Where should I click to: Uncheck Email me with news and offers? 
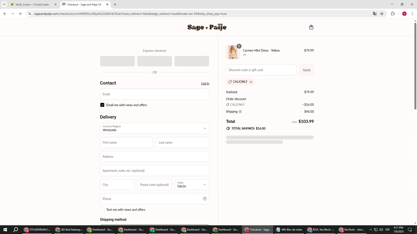tap(102, 105)
